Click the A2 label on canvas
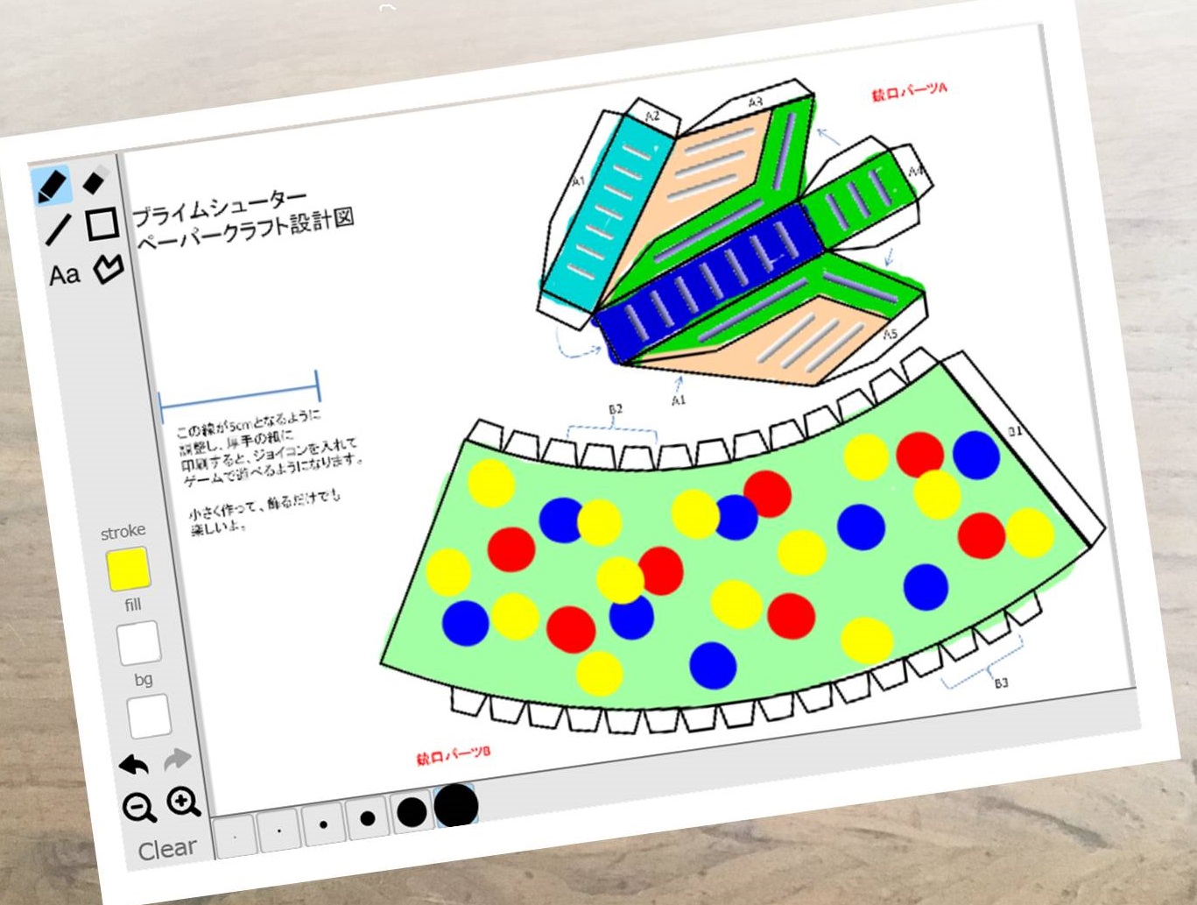This screenshot has height=905, width=1197. pyautogui.click(x=652, y=116)
